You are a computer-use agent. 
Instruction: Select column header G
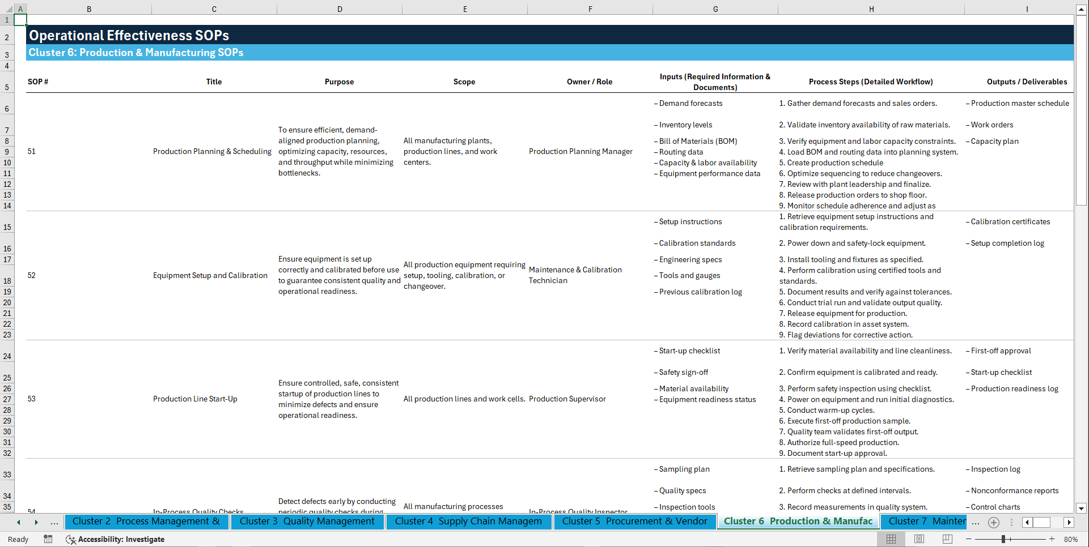(715, 8)
